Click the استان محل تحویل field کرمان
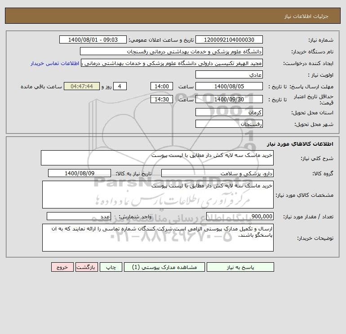This screenshot has width=346, height=334. point(229,112)
